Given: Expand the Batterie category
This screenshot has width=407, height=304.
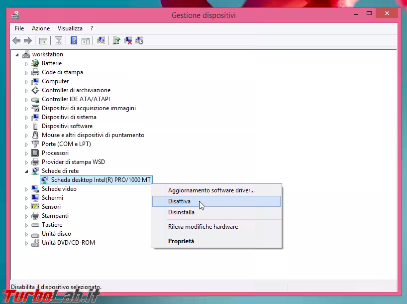Looking at the screenshot, I should pyautogui.click(x=27, y=64).
